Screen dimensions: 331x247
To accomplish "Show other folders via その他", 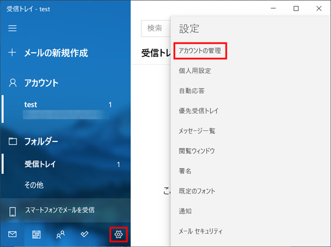I will pyautogui.click(x=34, y=185).
